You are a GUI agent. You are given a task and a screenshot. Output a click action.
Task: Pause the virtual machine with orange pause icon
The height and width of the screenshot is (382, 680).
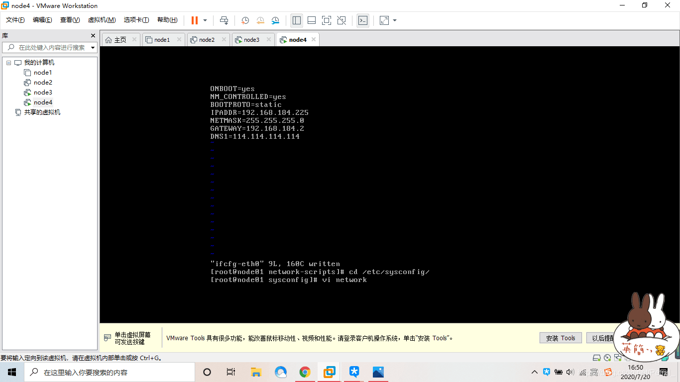(x=195, y=20)
